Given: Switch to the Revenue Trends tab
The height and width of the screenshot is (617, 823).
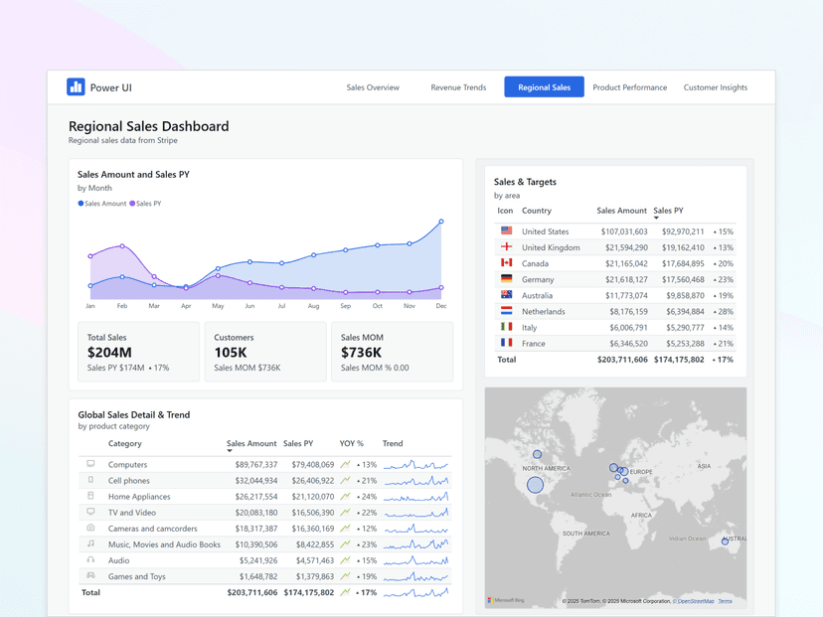Looking at the screenshot, I should click(x=457, y=87).
